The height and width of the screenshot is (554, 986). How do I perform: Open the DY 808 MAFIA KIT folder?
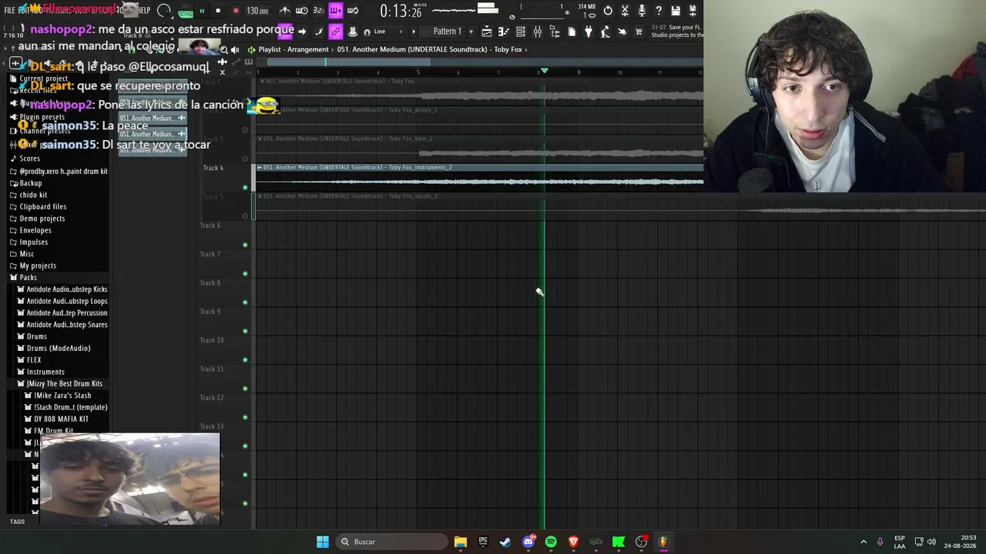coord(61,419)
